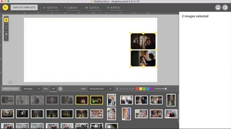Select the Zoom magnifier tool
Viewport: 231px width, 129px height.
coord(6,38)
